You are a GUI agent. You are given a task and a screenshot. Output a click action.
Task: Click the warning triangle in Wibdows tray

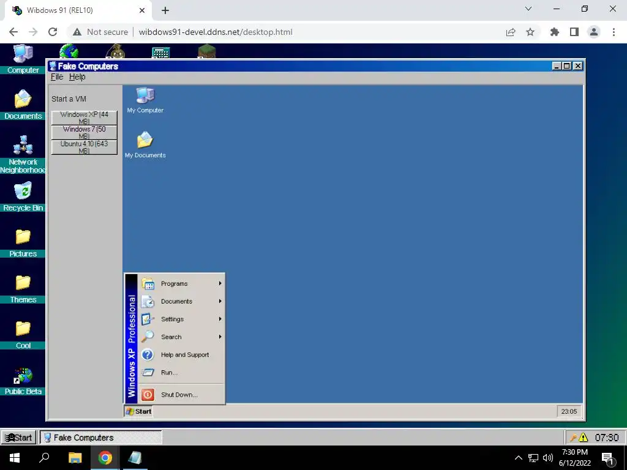[x=584, y=438]
